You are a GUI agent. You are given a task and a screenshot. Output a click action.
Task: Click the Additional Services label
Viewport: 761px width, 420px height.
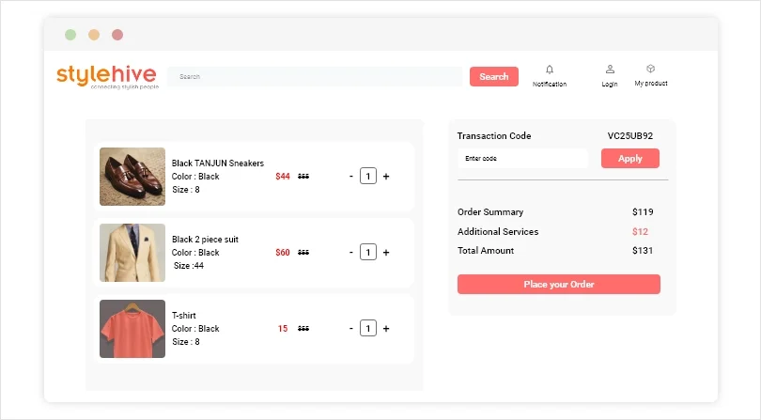click(498, 231)
